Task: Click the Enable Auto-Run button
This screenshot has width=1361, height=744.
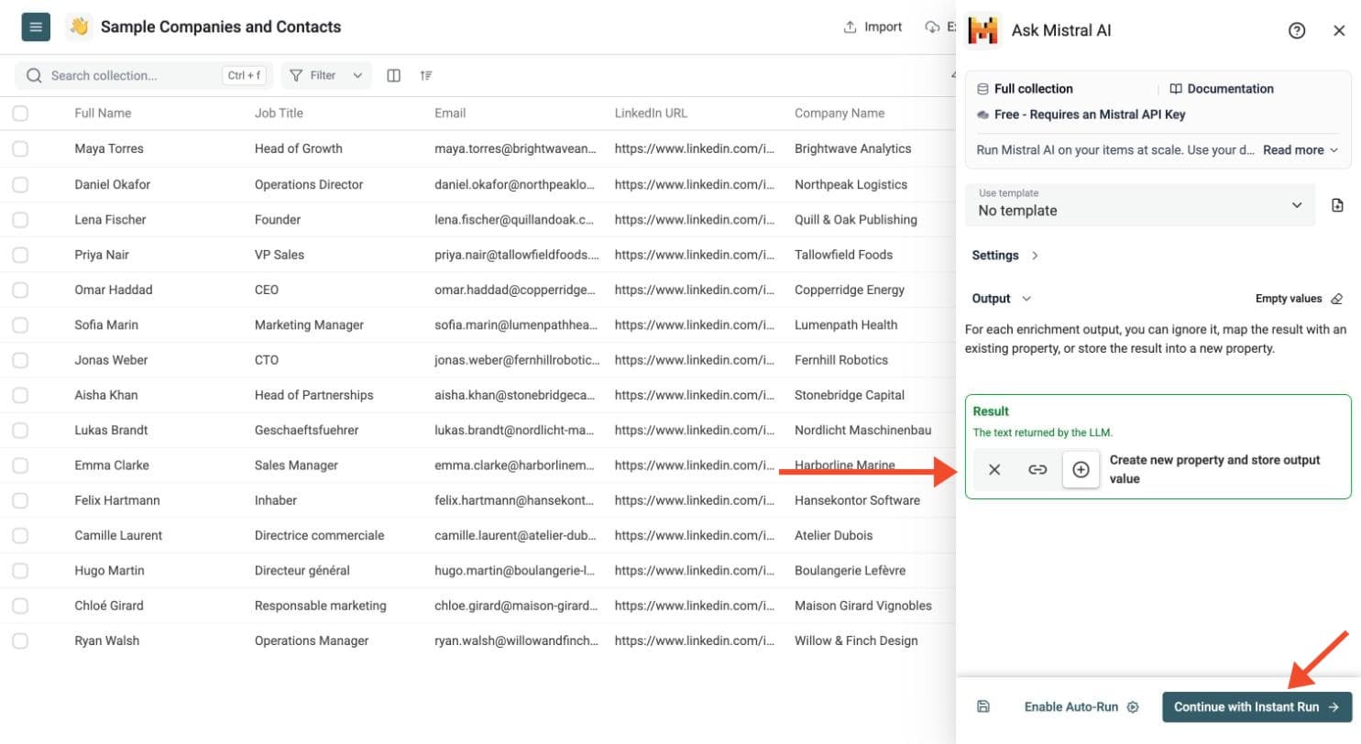Action: [x=1081, y=706]
